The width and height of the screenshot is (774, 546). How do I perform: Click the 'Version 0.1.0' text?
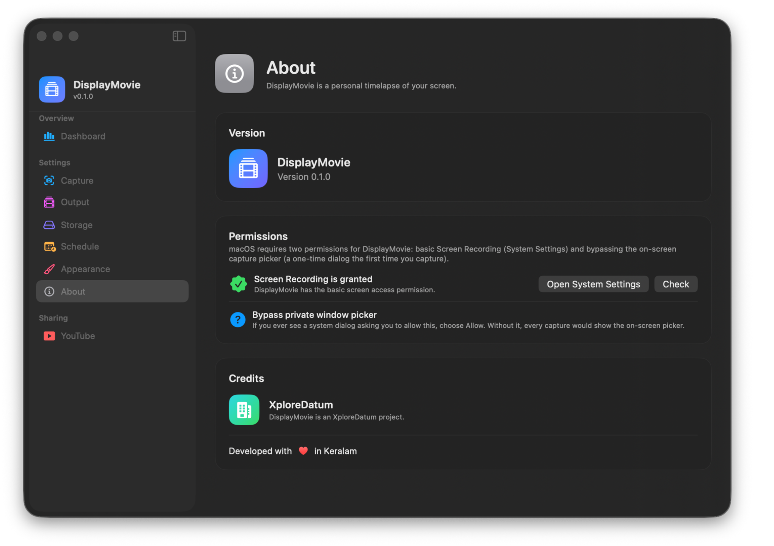[x=304, y=177]
